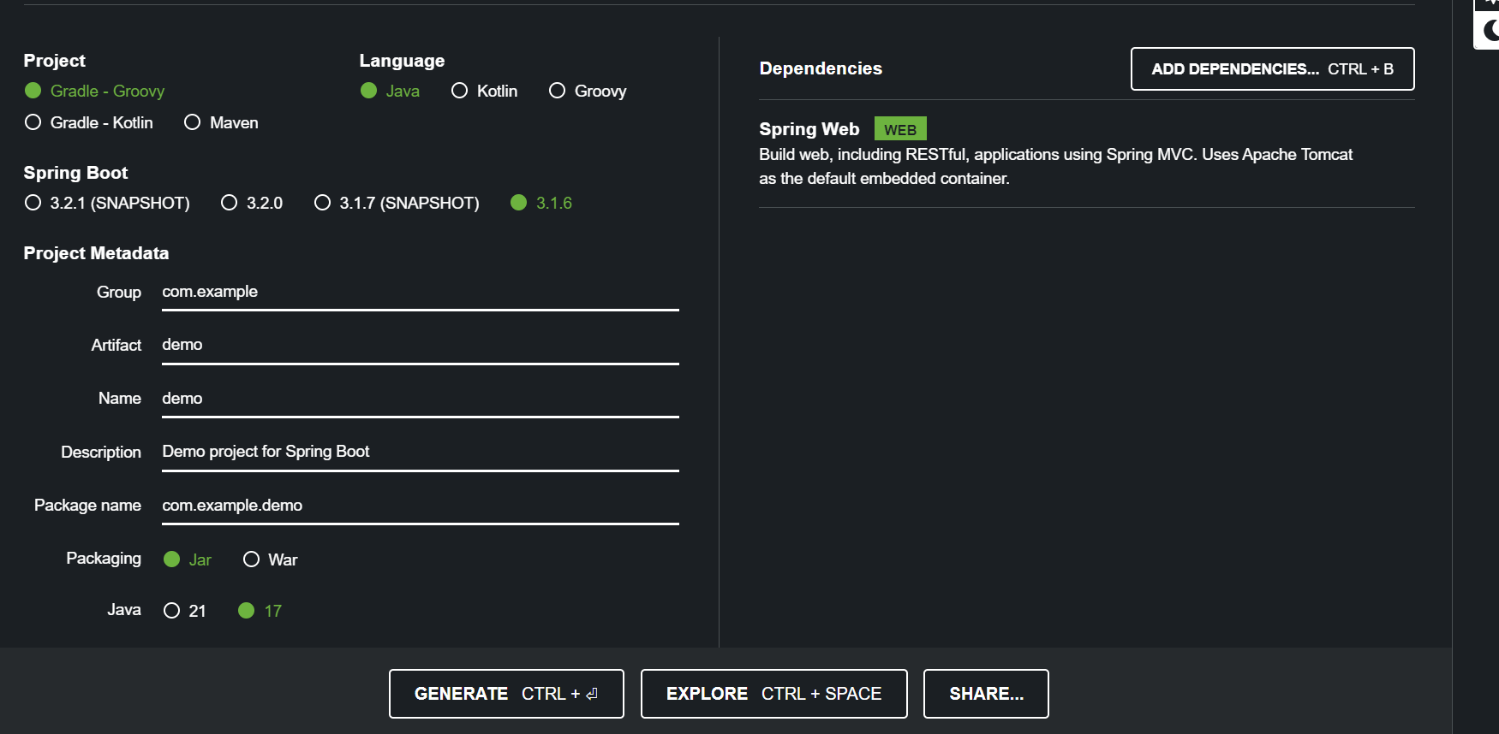Generate the project zip

click(506, 694)
